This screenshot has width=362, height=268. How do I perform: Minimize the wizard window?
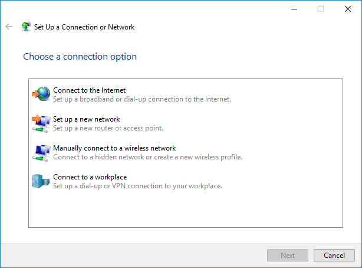pos(294,9)
